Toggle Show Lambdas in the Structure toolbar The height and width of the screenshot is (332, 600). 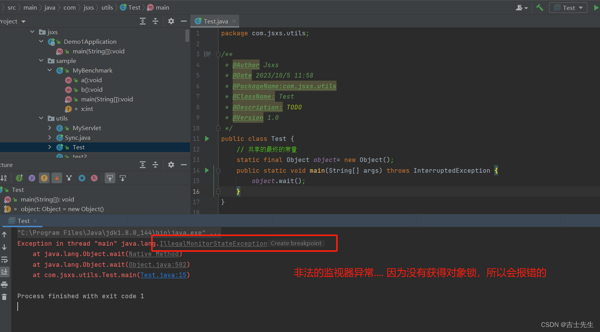[x=94, y=178]
